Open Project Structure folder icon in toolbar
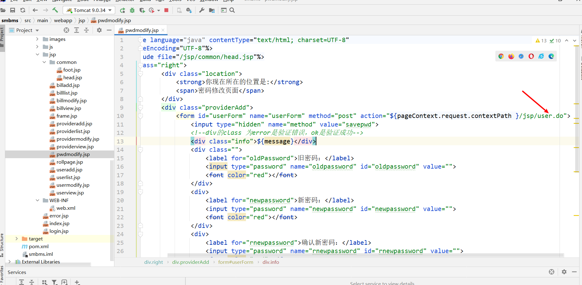The width and height of the screenshot is (582, 285). [212, 10]
